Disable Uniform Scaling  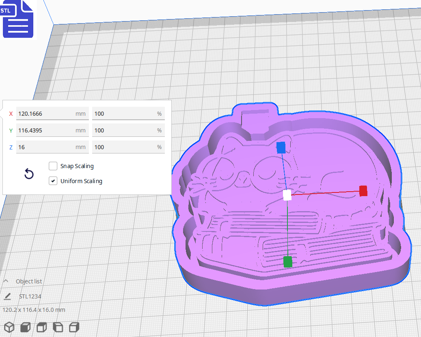[x=53, y=181]
